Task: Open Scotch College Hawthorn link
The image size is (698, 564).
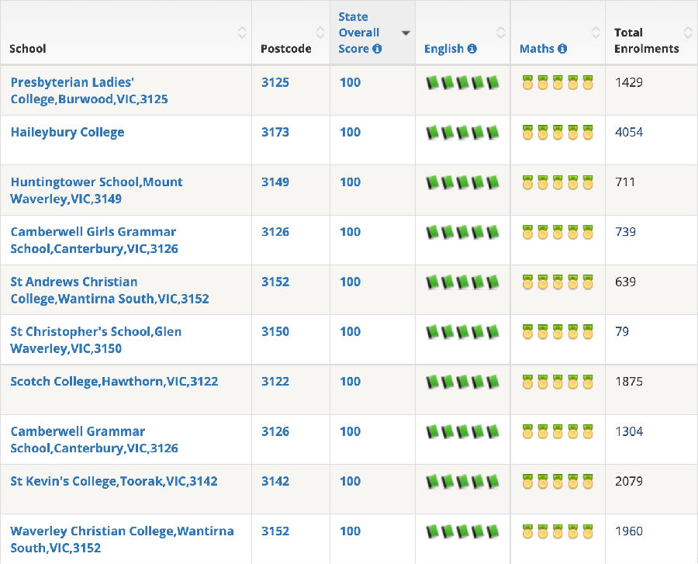Action: pyautogui.click(x=114, y=382)
